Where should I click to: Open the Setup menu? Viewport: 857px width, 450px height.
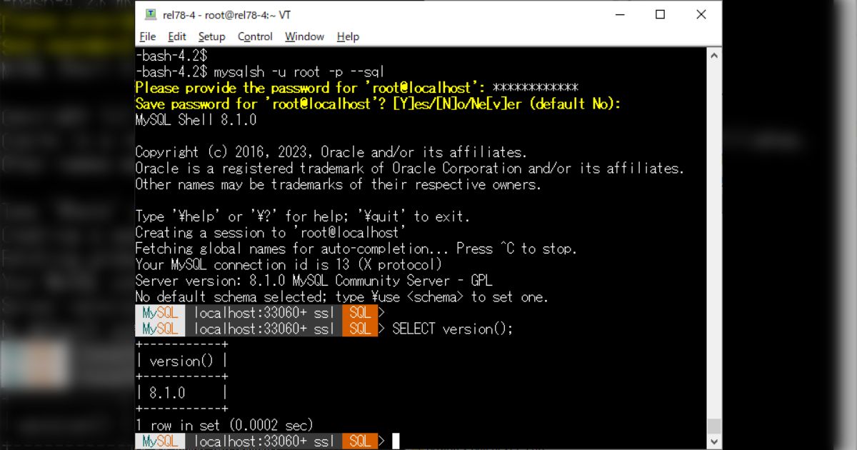coord(211,36)
